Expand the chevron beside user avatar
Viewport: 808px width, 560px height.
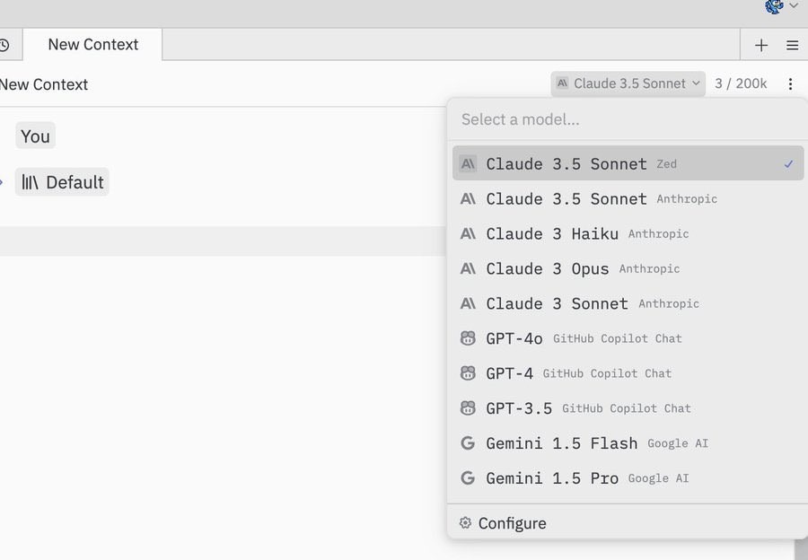point(794,5)
